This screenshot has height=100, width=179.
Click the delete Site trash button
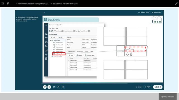[60, 37]
